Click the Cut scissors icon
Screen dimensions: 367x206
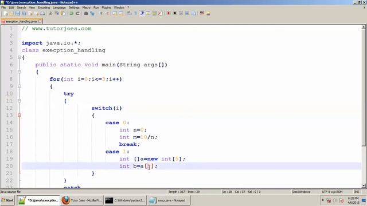(x=51, y=13)
